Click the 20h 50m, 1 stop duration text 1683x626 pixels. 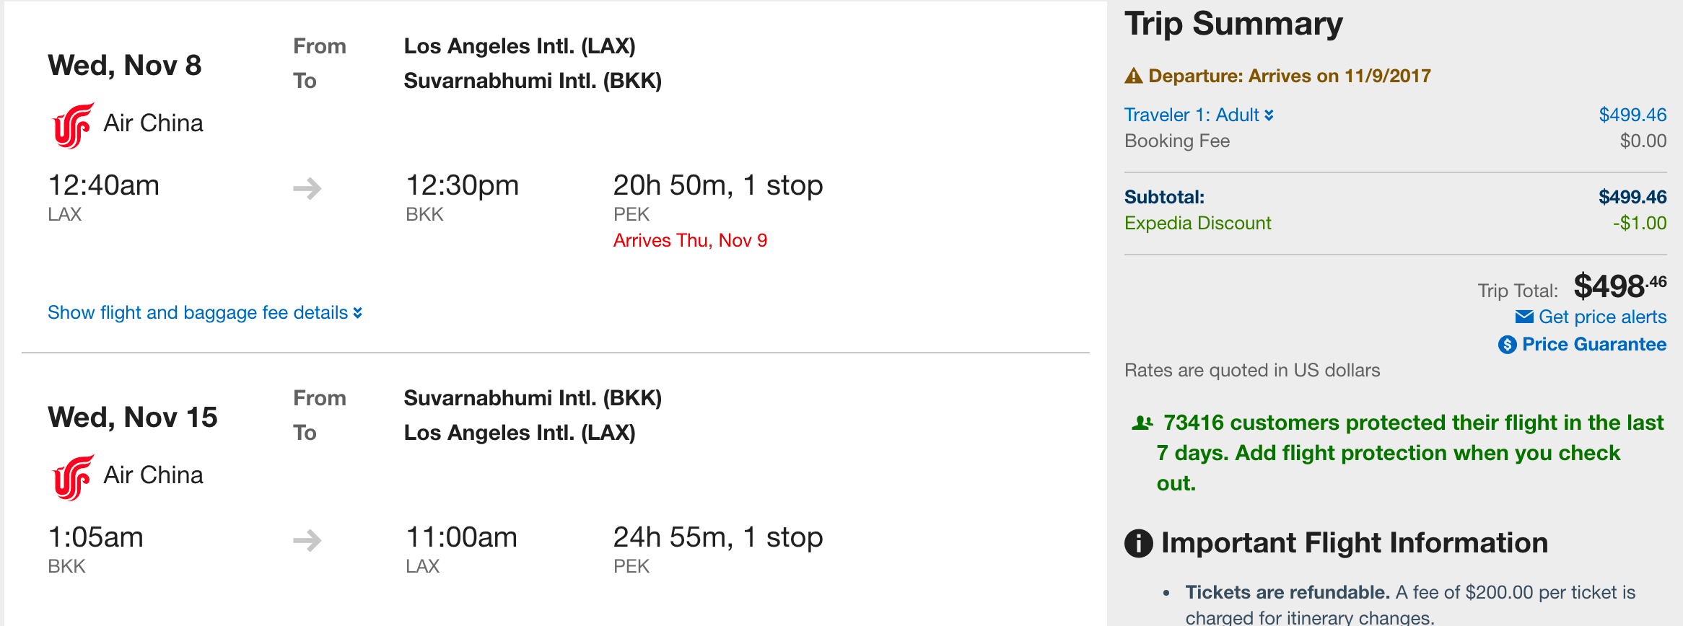718,185
